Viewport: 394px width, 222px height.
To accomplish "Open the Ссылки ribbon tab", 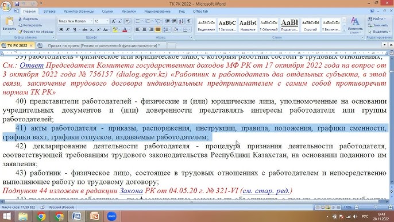I will 107,12.
